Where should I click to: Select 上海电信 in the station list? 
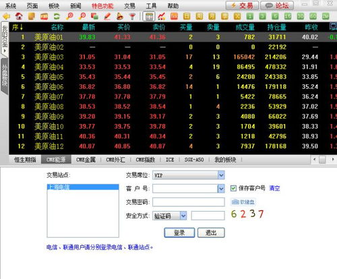(83, 187)
